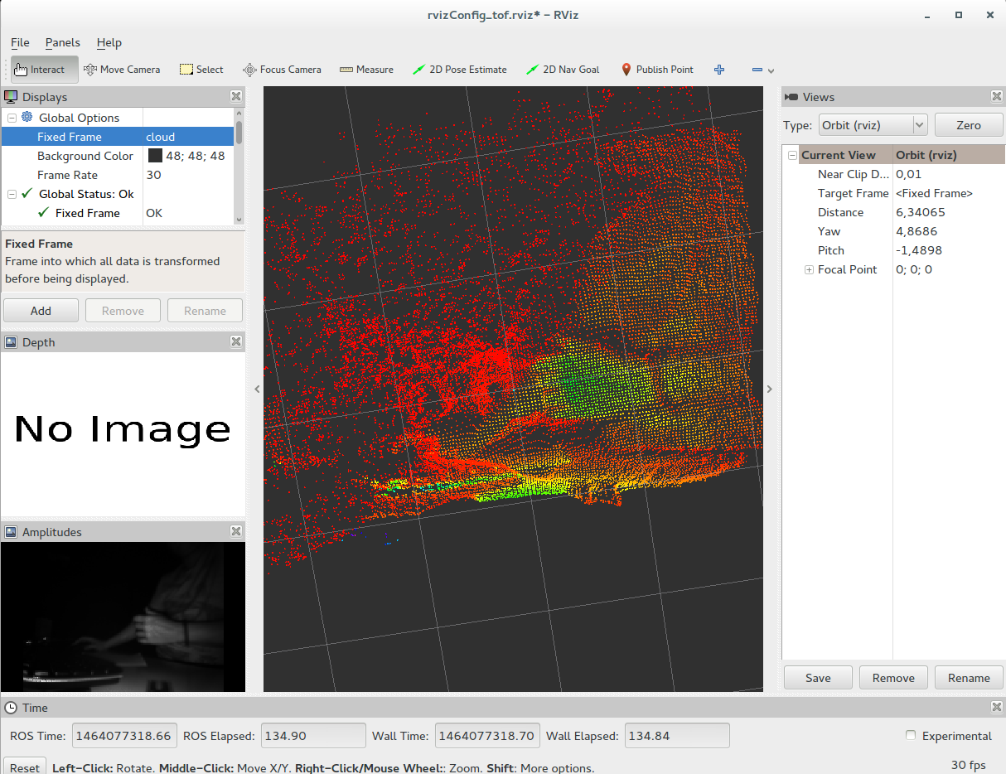
Task: Choose the Select tool in toolbar
Action: click(201, 70)
